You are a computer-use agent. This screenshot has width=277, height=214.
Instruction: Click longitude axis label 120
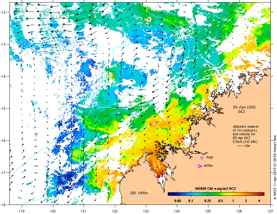(x=53, y=211)
